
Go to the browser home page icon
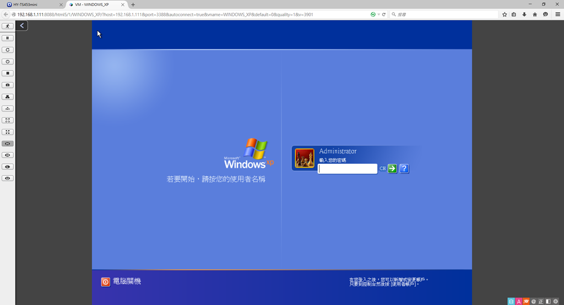[535, 14]
